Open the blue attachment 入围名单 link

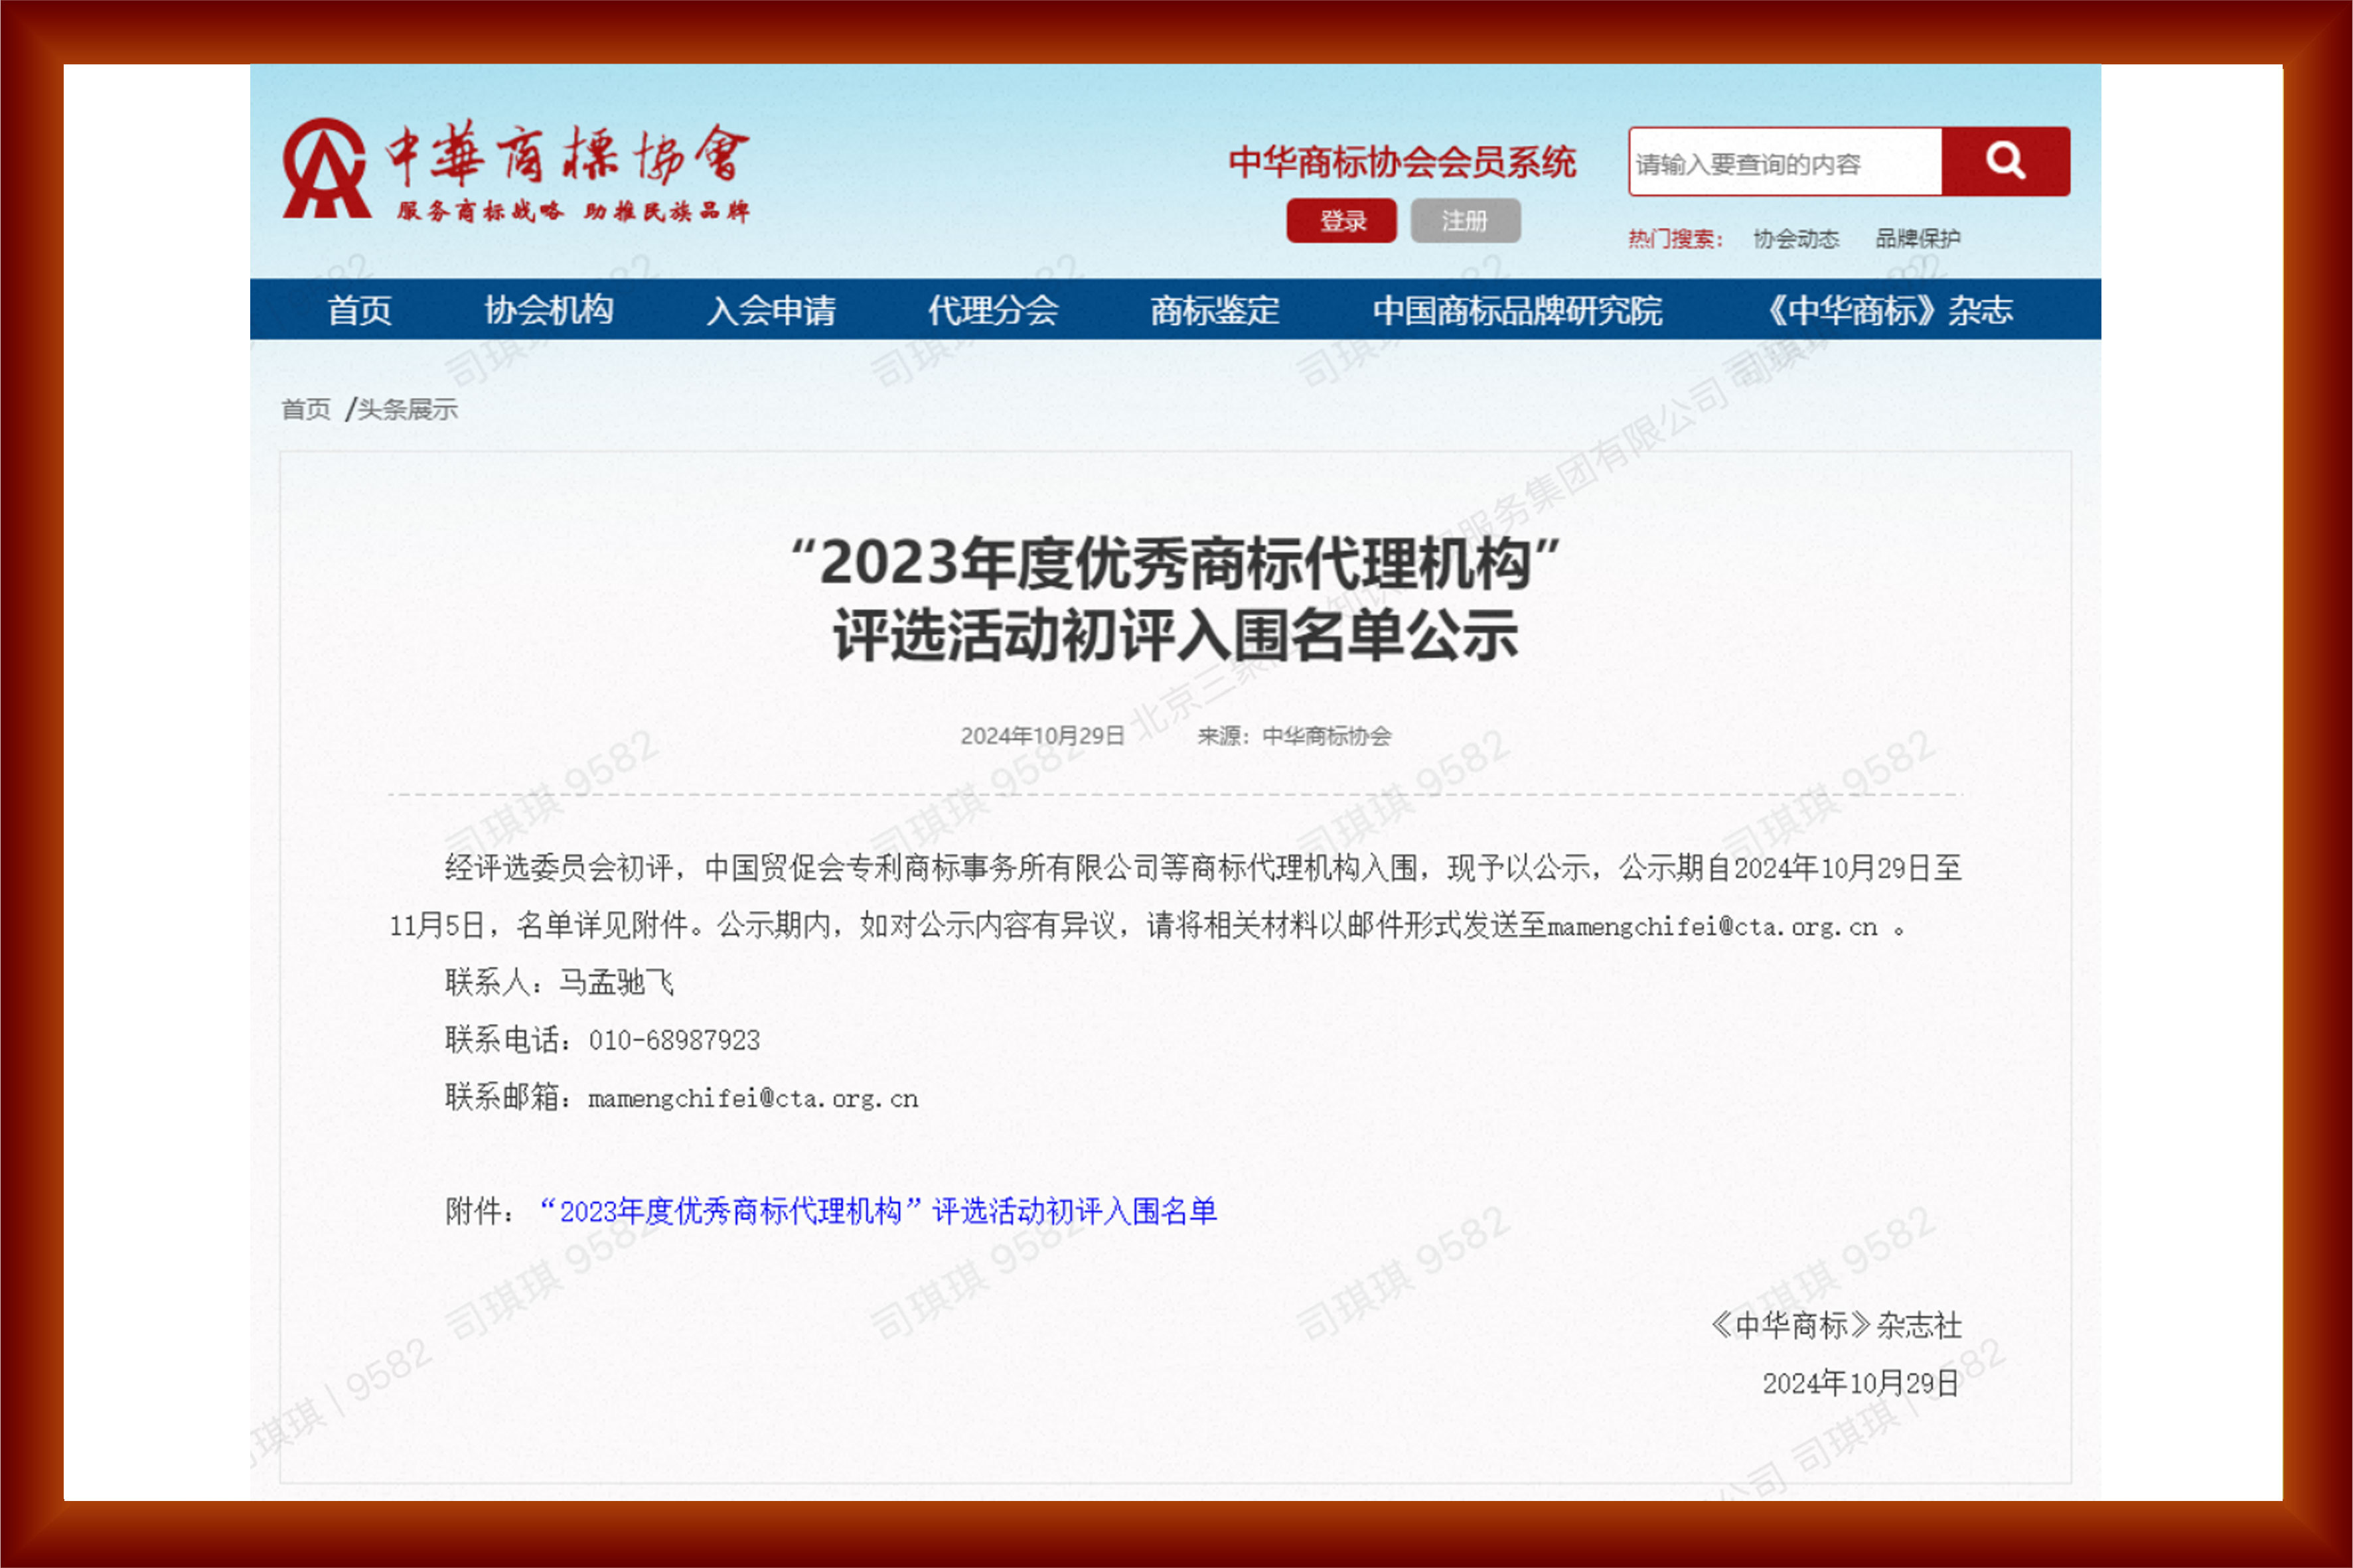point(878,1212)
